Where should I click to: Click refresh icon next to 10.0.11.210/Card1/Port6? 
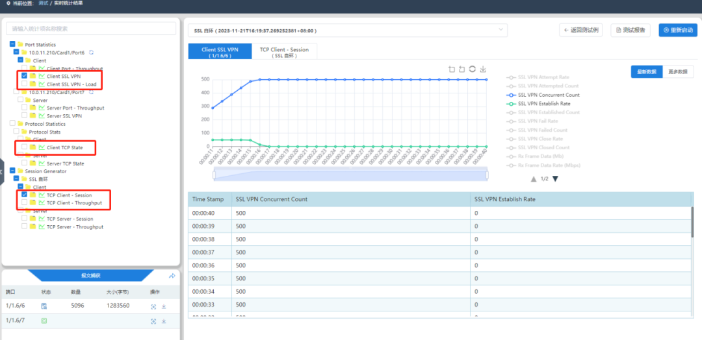[91, 52]
